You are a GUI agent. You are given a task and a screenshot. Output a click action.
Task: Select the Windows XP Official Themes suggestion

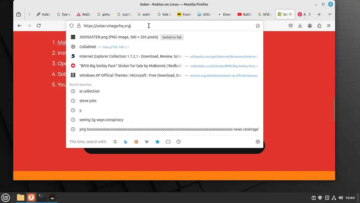click(165, 75)
